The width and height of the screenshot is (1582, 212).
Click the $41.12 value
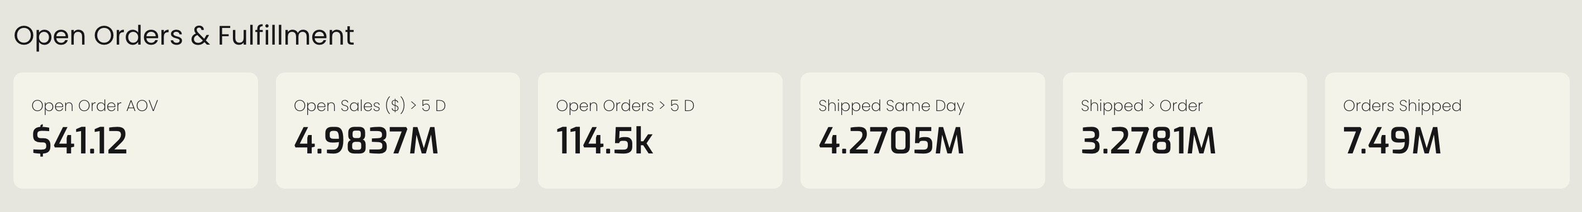tap(79, 141)
